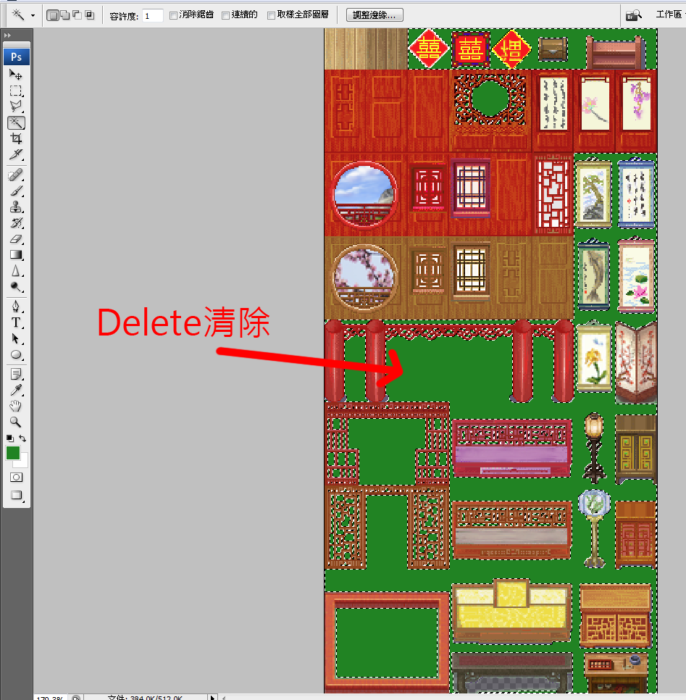Enable the 消除鋸齒 anti-alias checkbox

tap(174, 16)
